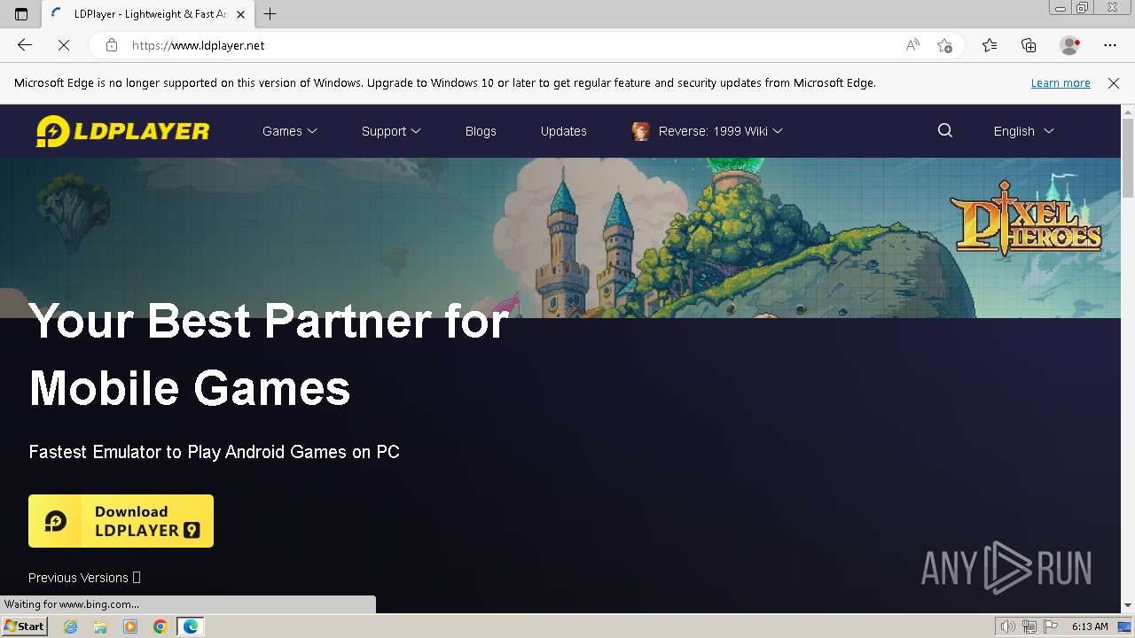Open Collections panel
The height and width of the screenshot is (638, 1135).
point(1029,45)
